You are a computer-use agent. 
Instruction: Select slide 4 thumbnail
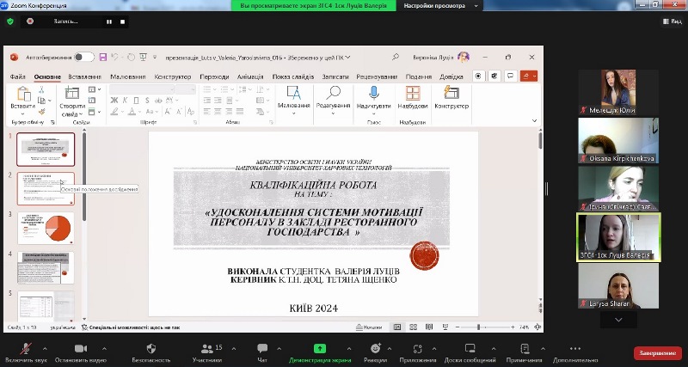point(46,267)
